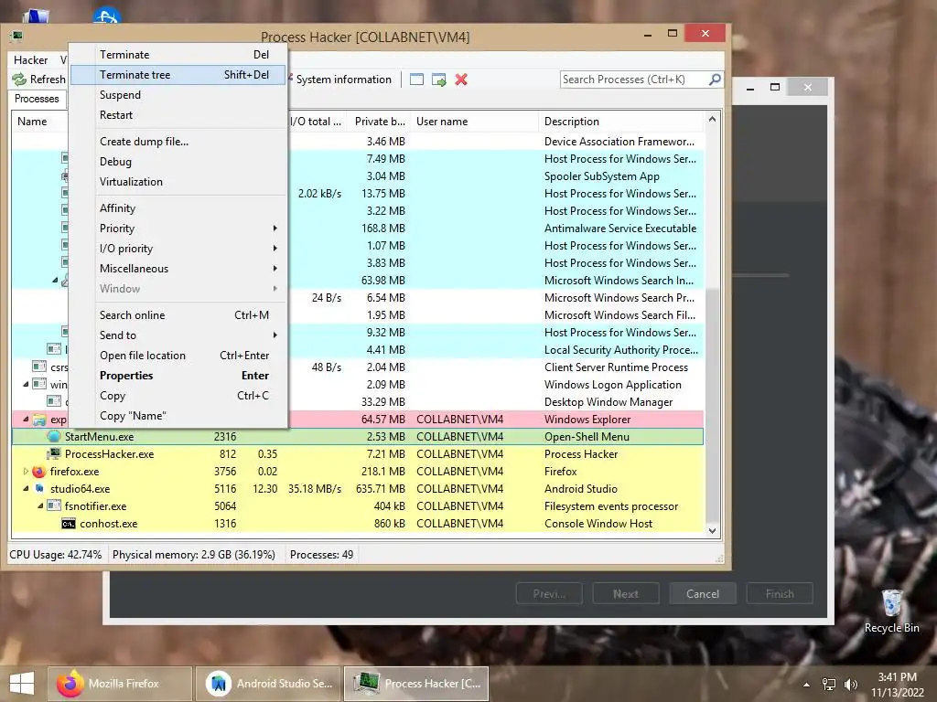Select the Processes tab
937x702 pixels.
(37, 99)
